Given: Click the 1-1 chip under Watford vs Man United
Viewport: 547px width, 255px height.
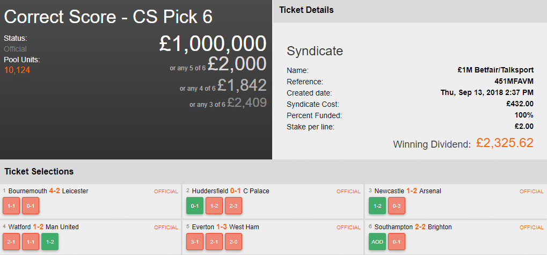Looking at the screenshot, I should point(31,242).
